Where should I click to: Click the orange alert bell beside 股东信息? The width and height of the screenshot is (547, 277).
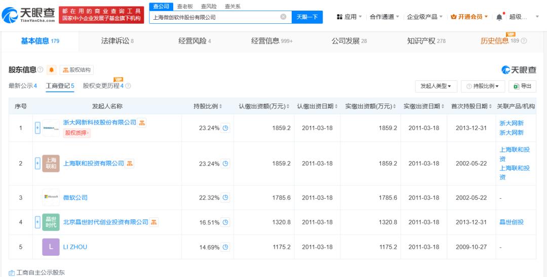(51, 70)
